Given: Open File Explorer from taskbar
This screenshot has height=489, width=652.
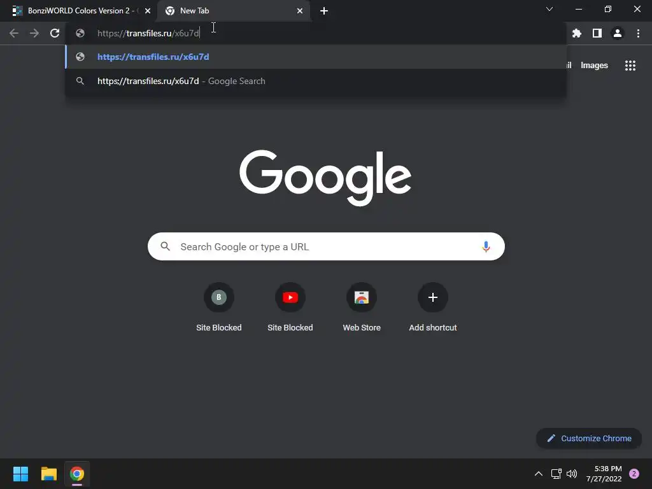Looking at the screenshot, I should (x=48, y=474).
